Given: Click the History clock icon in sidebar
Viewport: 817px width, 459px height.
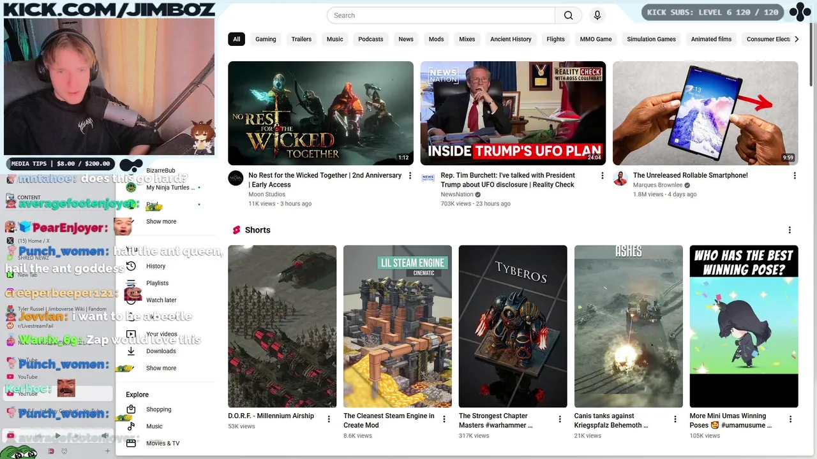Looking at the screenshot, I should 131,266.
